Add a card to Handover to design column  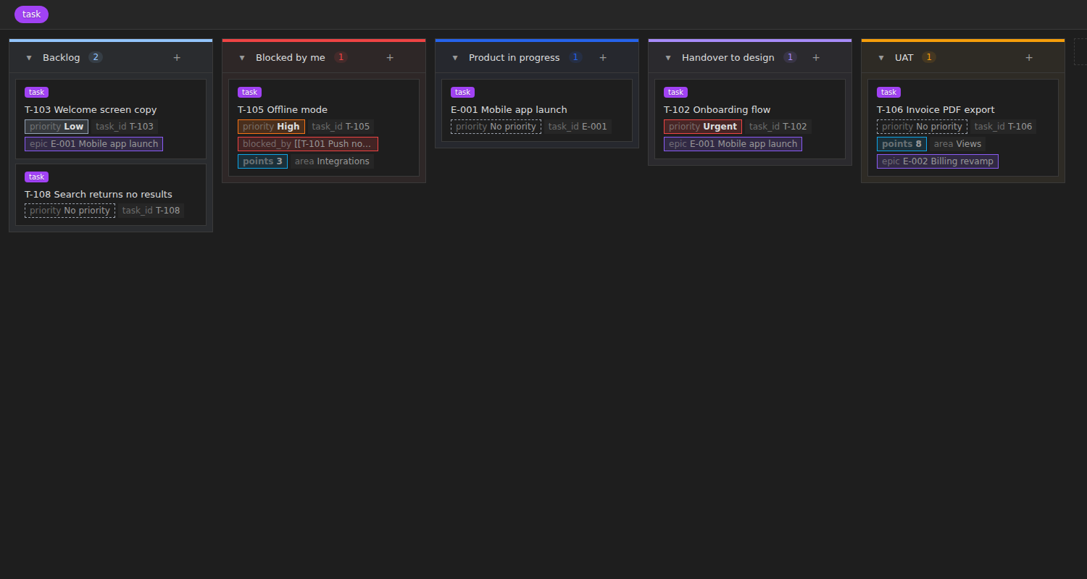coord(816,58)
